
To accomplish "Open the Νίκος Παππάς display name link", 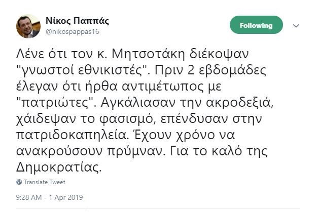I will [x=77, y=21].
